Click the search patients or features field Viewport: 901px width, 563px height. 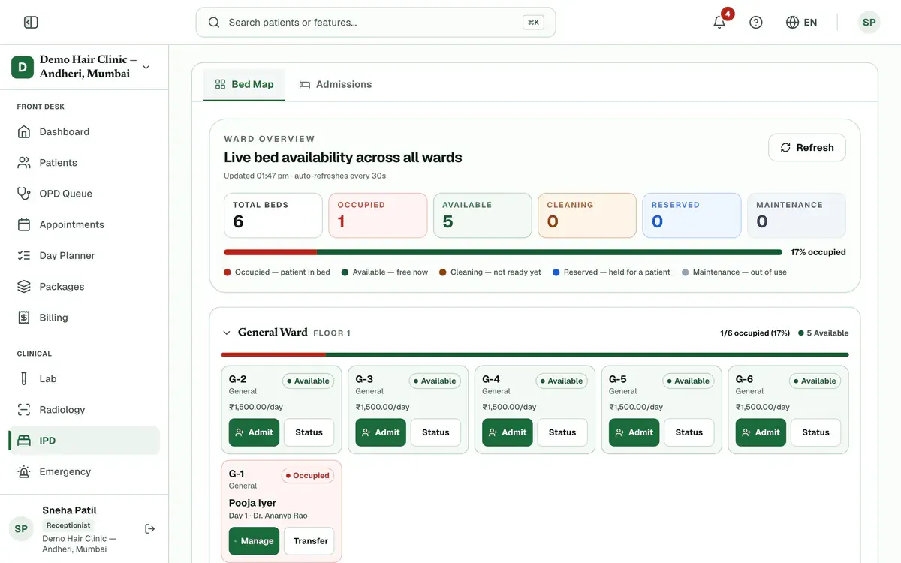[375, 23]
